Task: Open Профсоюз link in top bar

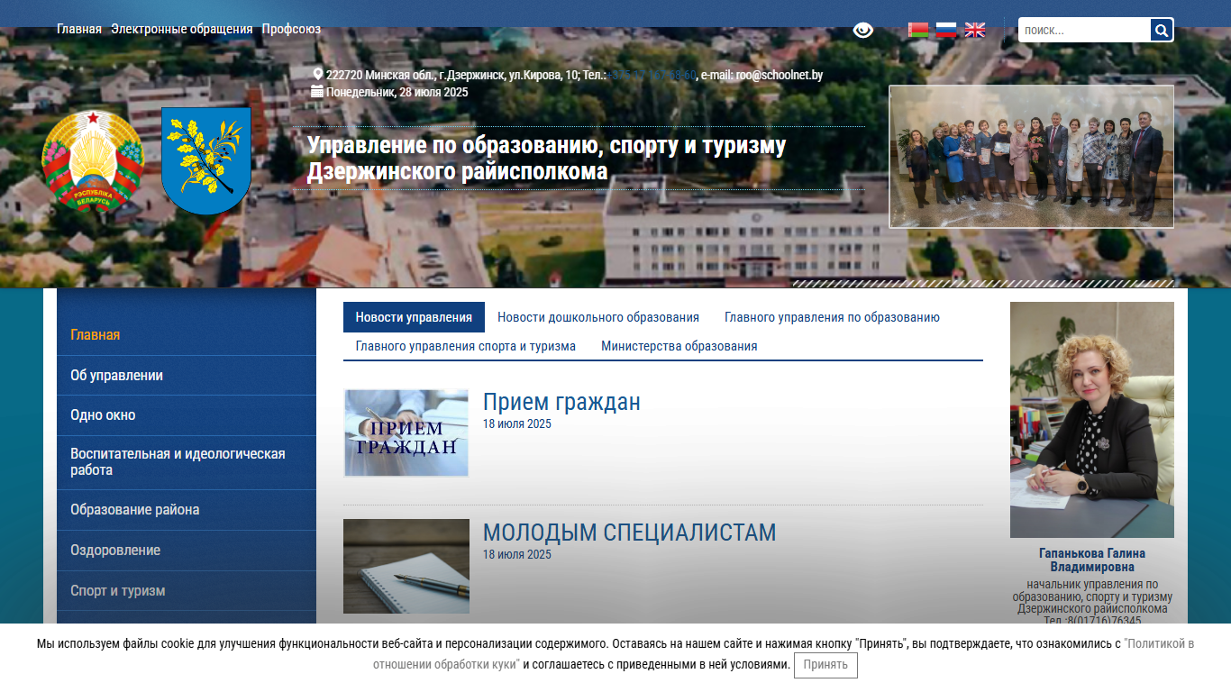Action: point(291,29)
